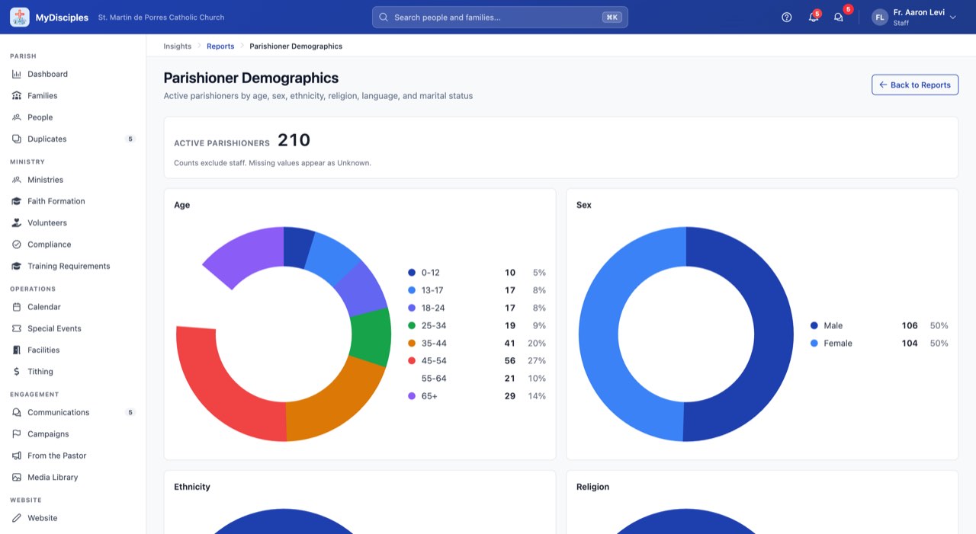976x534 pixels.
Task: Click the Ministries icon in sidebar
Action: point(17,180)
